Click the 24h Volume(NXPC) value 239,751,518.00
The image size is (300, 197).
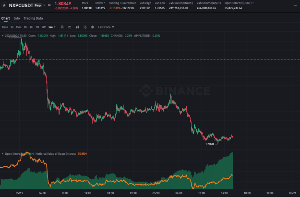(x=178, y=8)
